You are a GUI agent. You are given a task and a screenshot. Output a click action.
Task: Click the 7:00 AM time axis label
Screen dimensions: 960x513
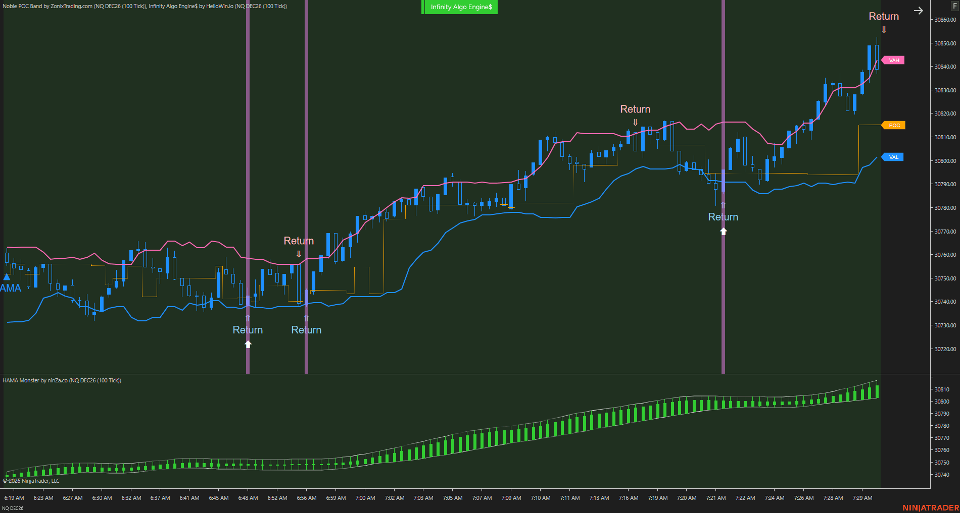click(365, 498)
